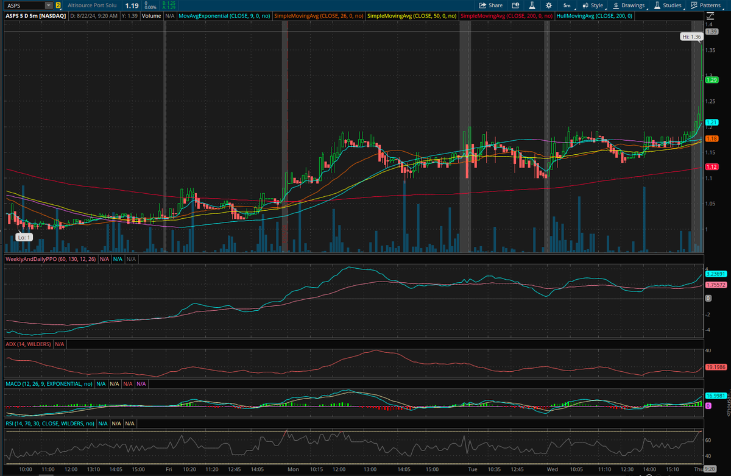The height and width of the screenshot is (476, 731).
Task: Click the yellow symbol link number 2 icon
Action: coord(58,5)
